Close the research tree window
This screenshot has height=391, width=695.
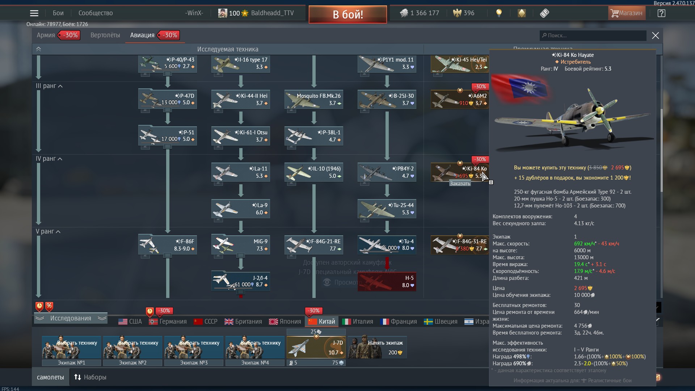pos(655,35)
